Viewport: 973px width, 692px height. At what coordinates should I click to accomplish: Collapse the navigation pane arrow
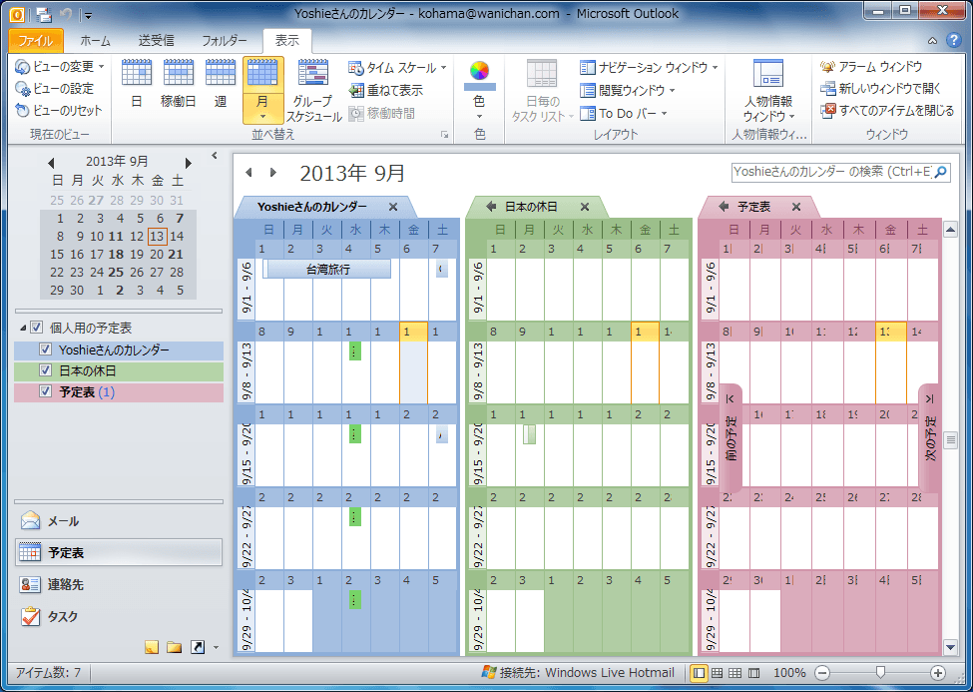point(215,156)
